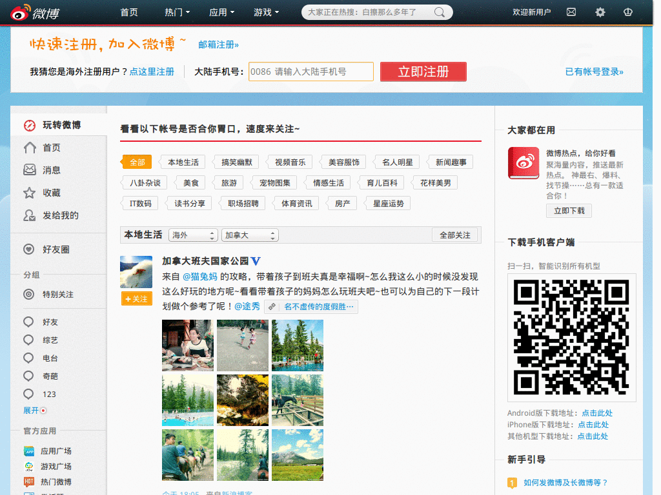The width and height of the screenshot is (661, 495).
Task: Open the 应用 dropdown menu
Action: (222, 12)
